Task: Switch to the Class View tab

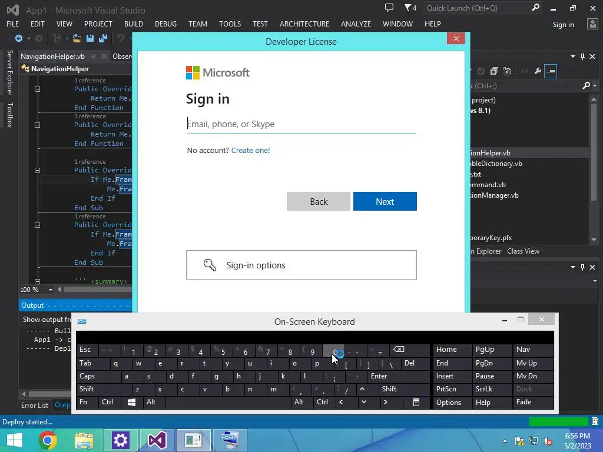Action: (x=523, y=251)
